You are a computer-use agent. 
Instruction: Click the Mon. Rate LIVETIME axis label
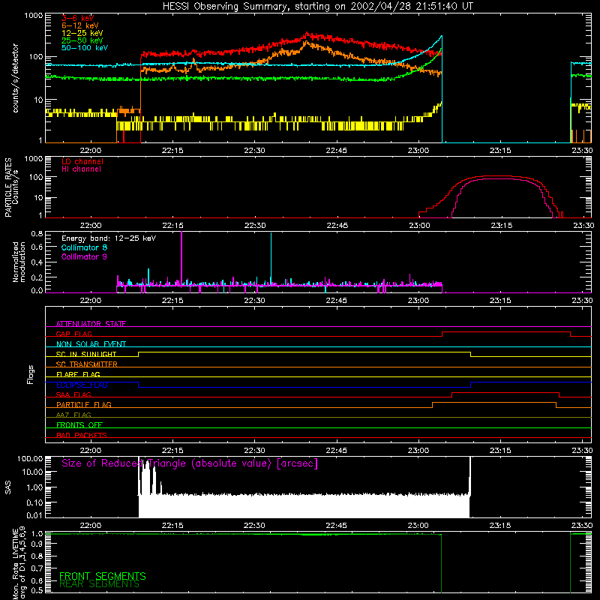[19, 562]
